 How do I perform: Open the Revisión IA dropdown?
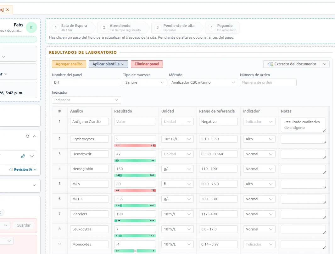[23, 169]
